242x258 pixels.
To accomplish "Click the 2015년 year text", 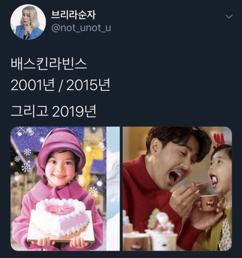I will pos(88,85).
